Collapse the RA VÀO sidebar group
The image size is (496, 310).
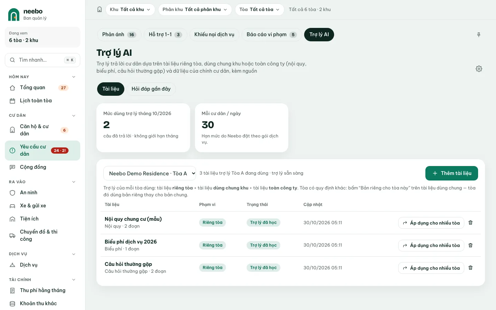tap(74, 182)
